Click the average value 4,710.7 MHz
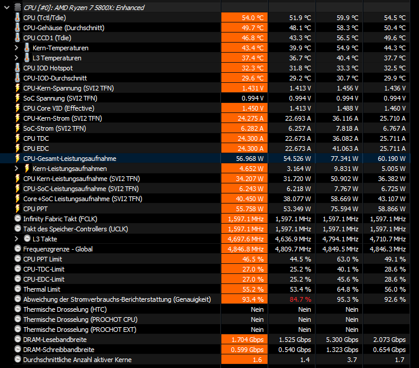This screenshot has height=368, width=419. tap(388, 239)
